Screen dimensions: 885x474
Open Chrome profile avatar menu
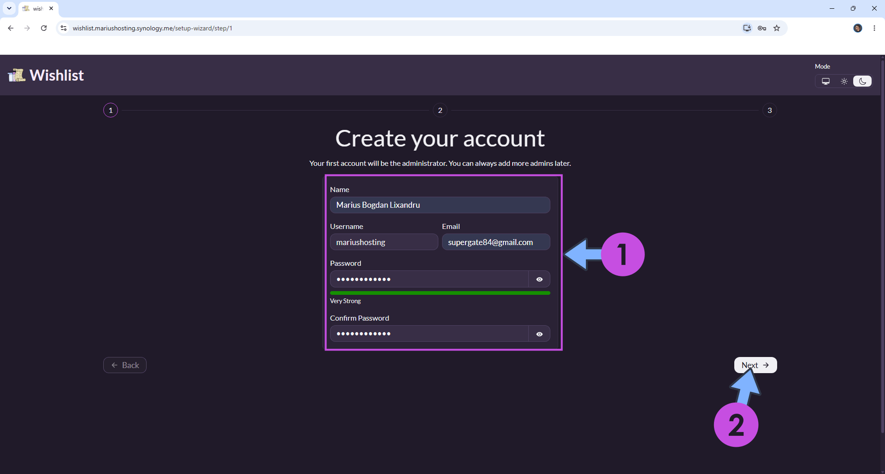(858, 28)
